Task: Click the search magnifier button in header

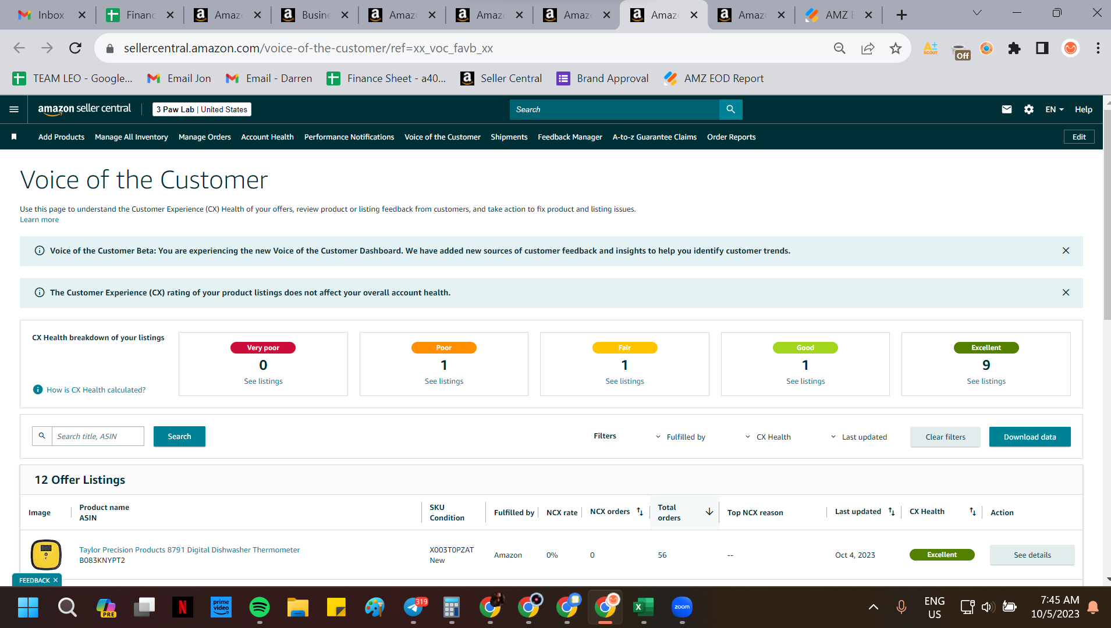Action: coord(730,109)
